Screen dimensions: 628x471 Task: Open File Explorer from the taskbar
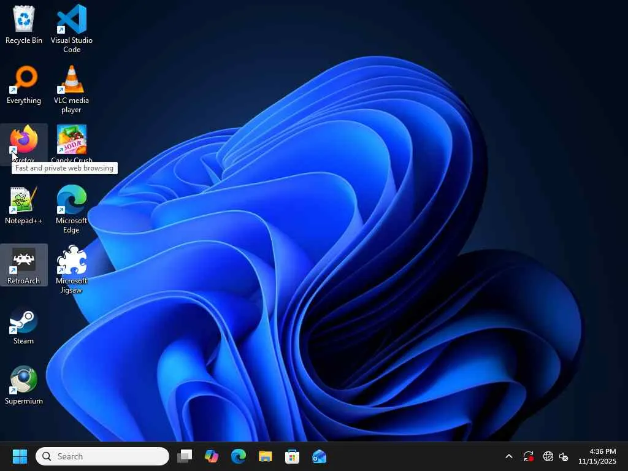[265, 456]
